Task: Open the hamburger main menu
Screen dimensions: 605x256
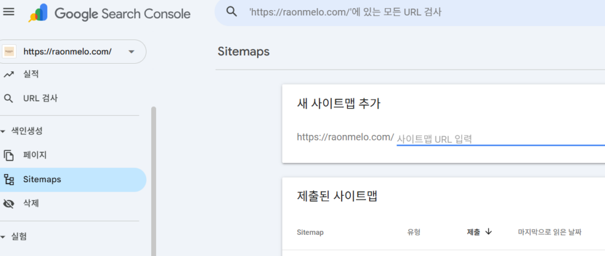Action: pos(9,12)
